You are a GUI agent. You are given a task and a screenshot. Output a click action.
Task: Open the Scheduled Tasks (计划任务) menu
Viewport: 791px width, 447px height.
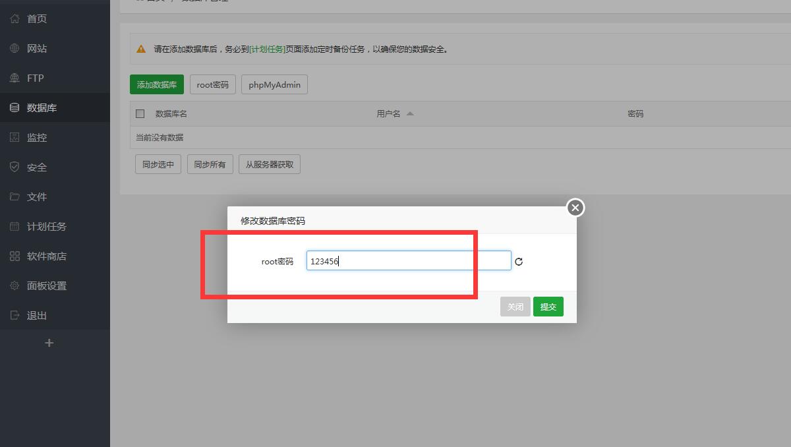(x=46, y=226)
